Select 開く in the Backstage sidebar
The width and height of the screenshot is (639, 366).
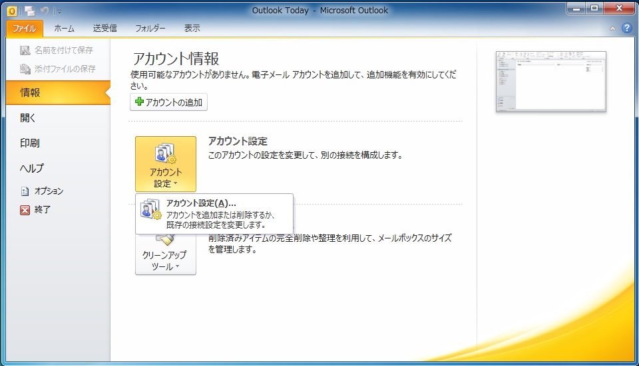59,118
